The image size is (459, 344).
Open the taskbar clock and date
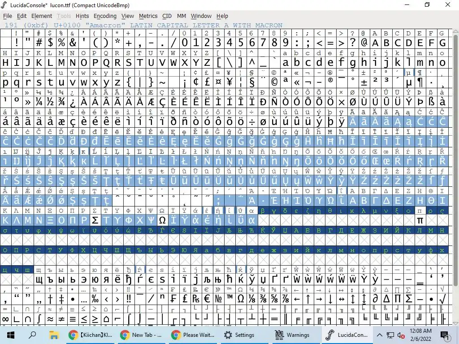420,335
